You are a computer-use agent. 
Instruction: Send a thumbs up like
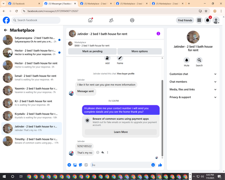160,165
